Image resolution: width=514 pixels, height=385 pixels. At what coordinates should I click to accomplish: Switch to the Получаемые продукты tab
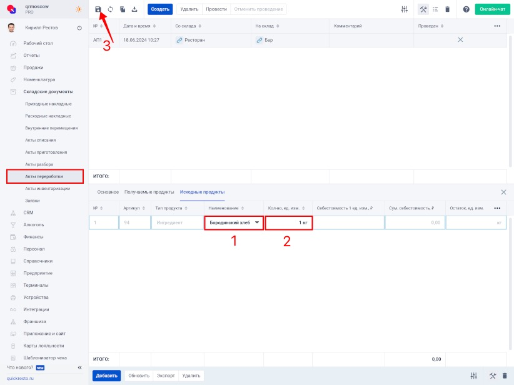(149, 192)
